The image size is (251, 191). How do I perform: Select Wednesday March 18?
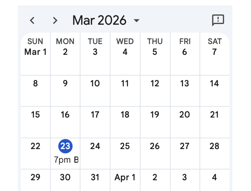point(125,115)
